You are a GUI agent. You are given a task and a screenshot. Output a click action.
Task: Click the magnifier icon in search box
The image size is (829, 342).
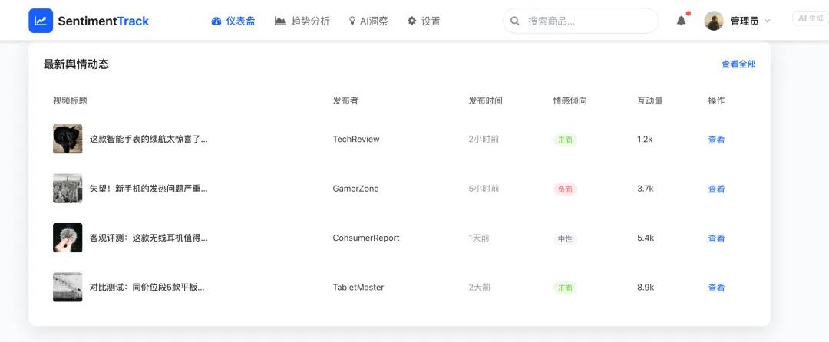click(514, 21)
